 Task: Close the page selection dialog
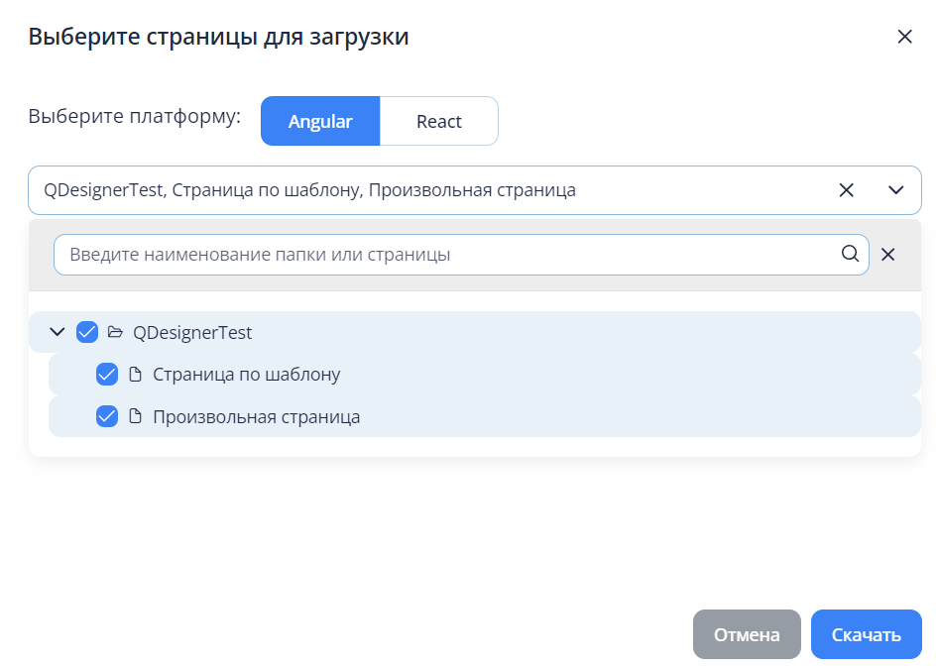[x=904, y=37]
